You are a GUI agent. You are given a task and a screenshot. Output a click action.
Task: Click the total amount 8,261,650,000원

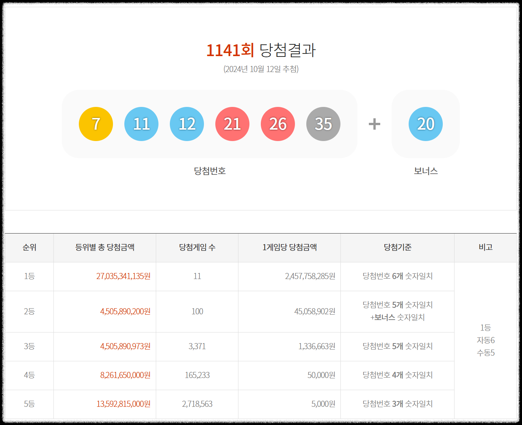(x=125, y=375)
